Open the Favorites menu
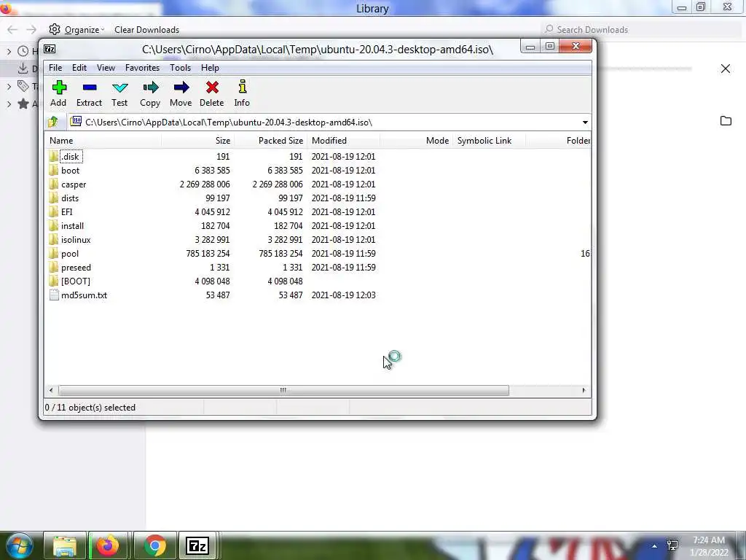Image resolution: width=746 pixels, height=560 pixels. [142, 68]
